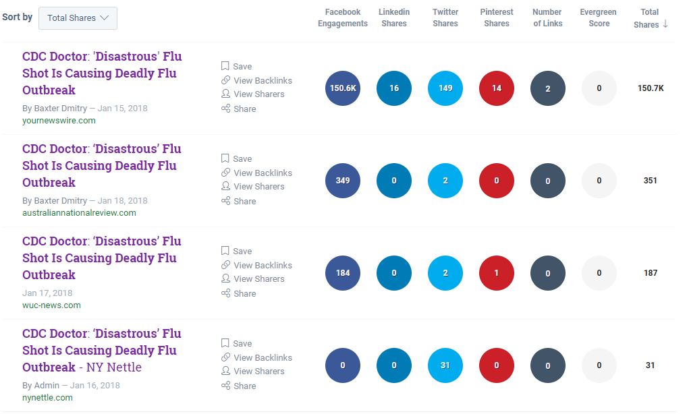This screenshot has height=414, width=687.
Task: Click the red Pinterest circle showing 14
Action: coord(497,88)
